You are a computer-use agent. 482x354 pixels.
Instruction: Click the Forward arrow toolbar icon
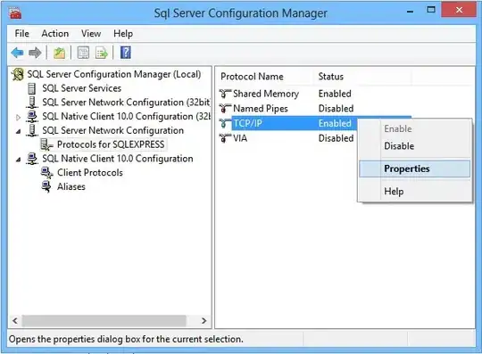[35, 53]
